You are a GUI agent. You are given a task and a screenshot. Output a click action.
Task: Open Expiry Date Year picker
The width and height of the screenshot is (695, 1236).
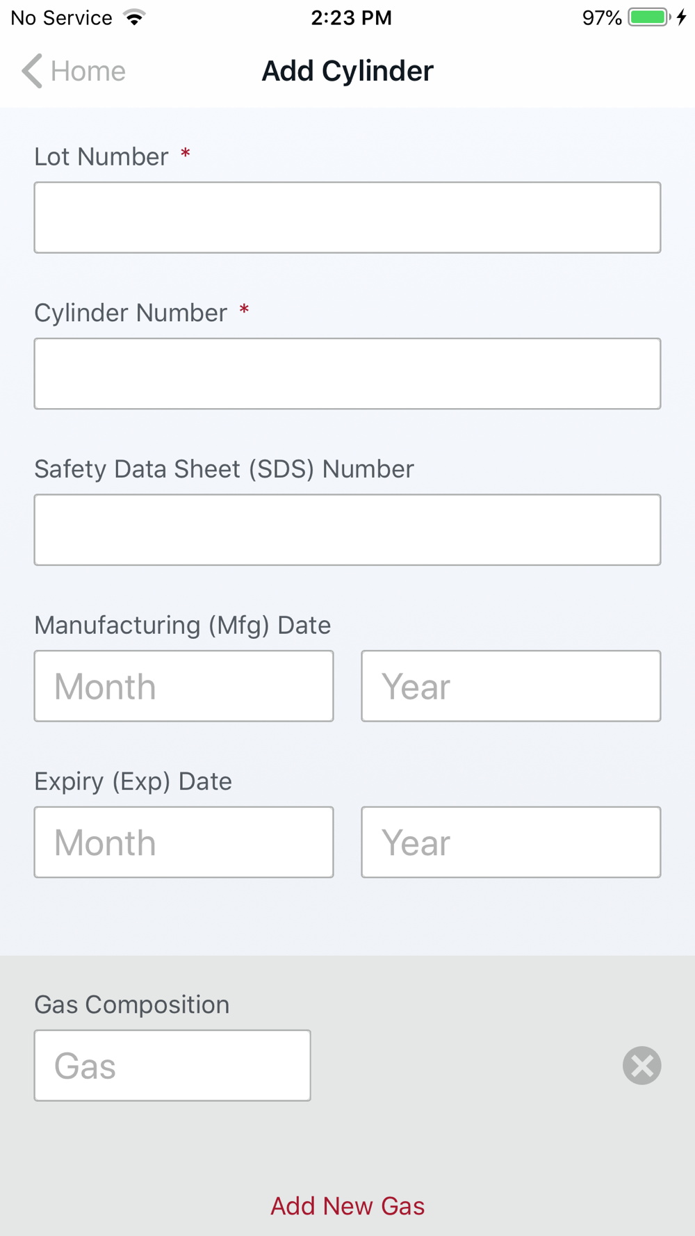pyautogui.click(x=511, y=842)
